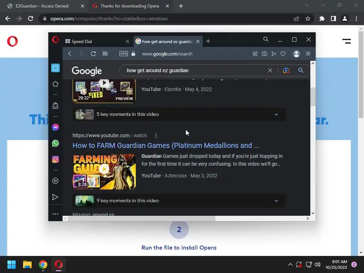Open Opera sidebar home icon

point(55,68)
